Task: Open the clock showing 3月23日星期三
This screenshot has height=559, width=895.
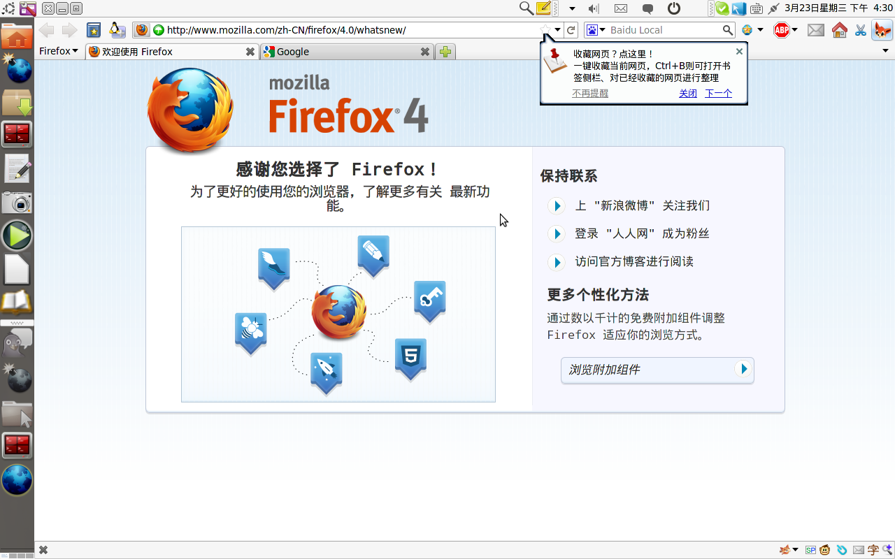Action: pyautogui.click(x=838, y=8)
